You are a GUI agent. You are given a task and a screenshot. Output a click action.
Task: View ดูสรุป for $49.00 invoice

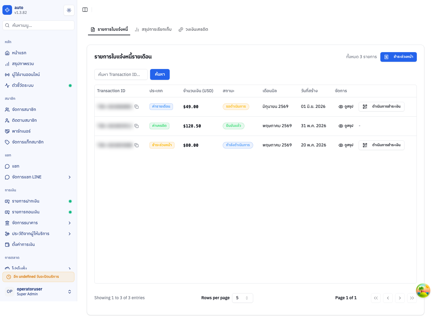pyautogui.click(x=346, y=107)
